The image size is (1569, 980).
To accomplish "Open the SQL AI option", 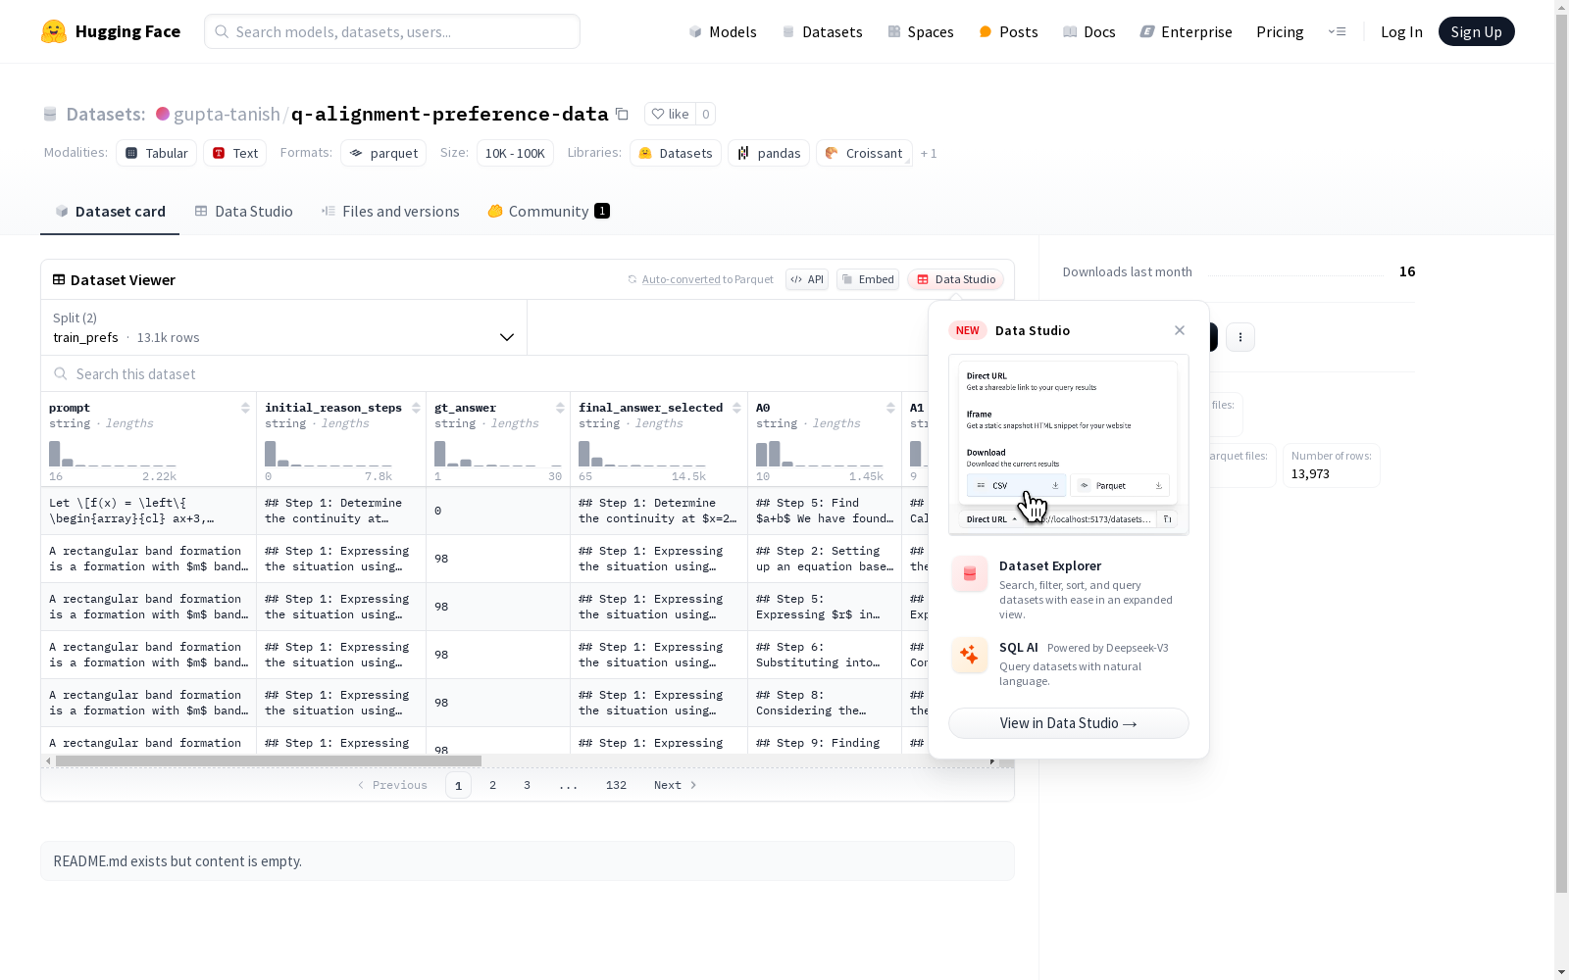I will point(1069,662).
